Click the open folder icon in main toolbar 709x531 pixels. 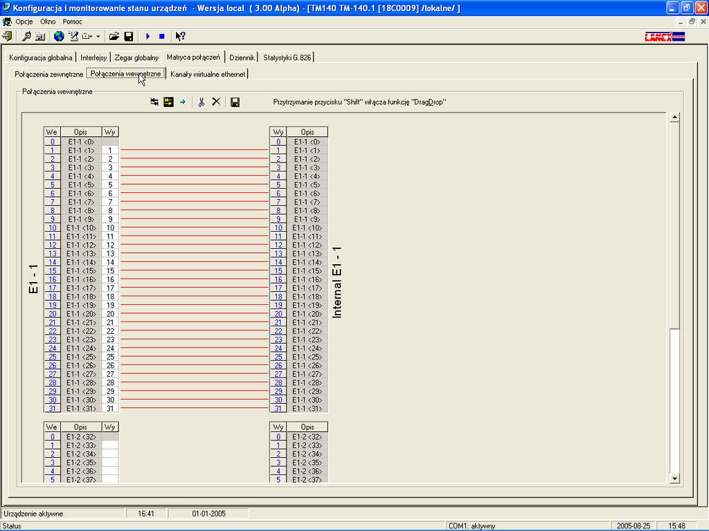(x=114, y=36)
